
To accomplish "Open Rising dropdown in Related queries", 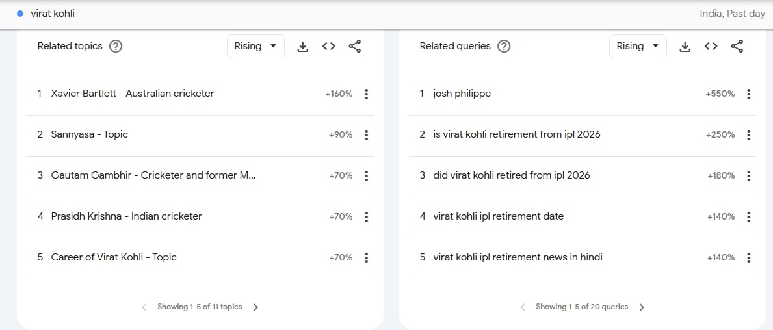I will pyautogui.click(x=638, y=47).
